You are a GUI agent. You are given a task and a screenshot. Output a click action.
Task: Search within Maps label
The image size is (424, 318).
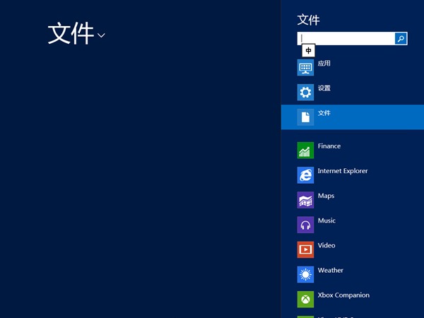pos(326,196)
